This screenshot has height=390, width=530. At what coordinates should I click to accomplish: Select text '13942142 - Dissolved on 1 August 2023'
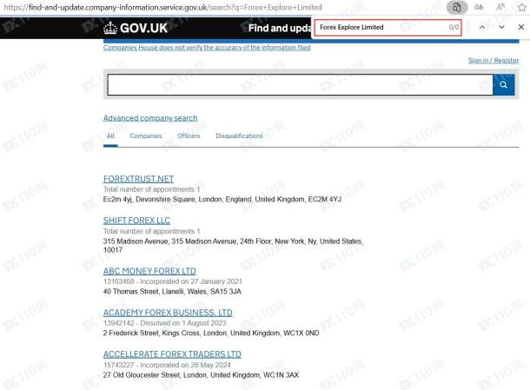(164, 323)
